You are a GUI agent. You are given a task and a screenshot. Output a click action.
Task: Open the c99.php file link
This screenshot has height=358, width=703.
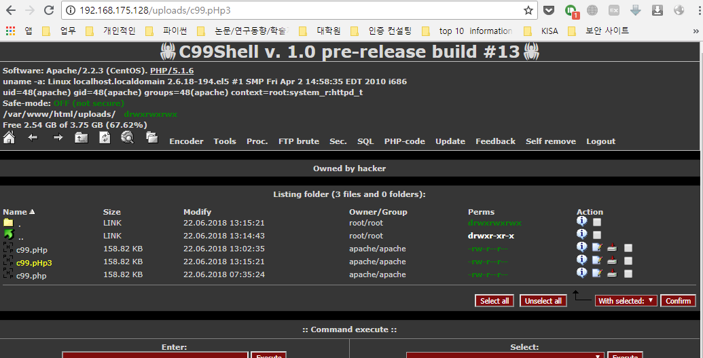click(31, 276)
